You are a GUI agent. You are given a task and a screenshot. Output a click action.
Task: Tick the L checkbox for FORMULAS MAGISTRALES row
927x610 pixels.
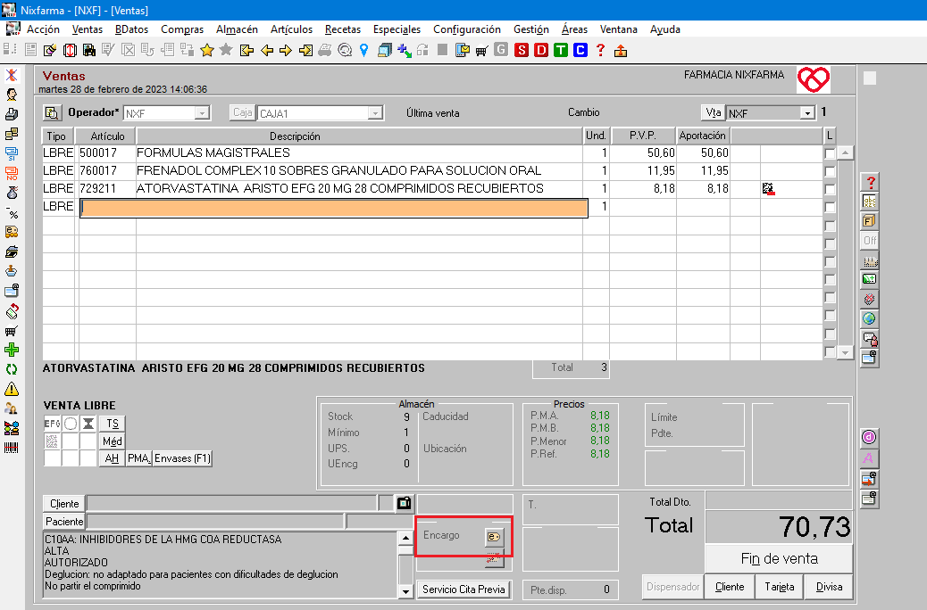click(830, 153)
